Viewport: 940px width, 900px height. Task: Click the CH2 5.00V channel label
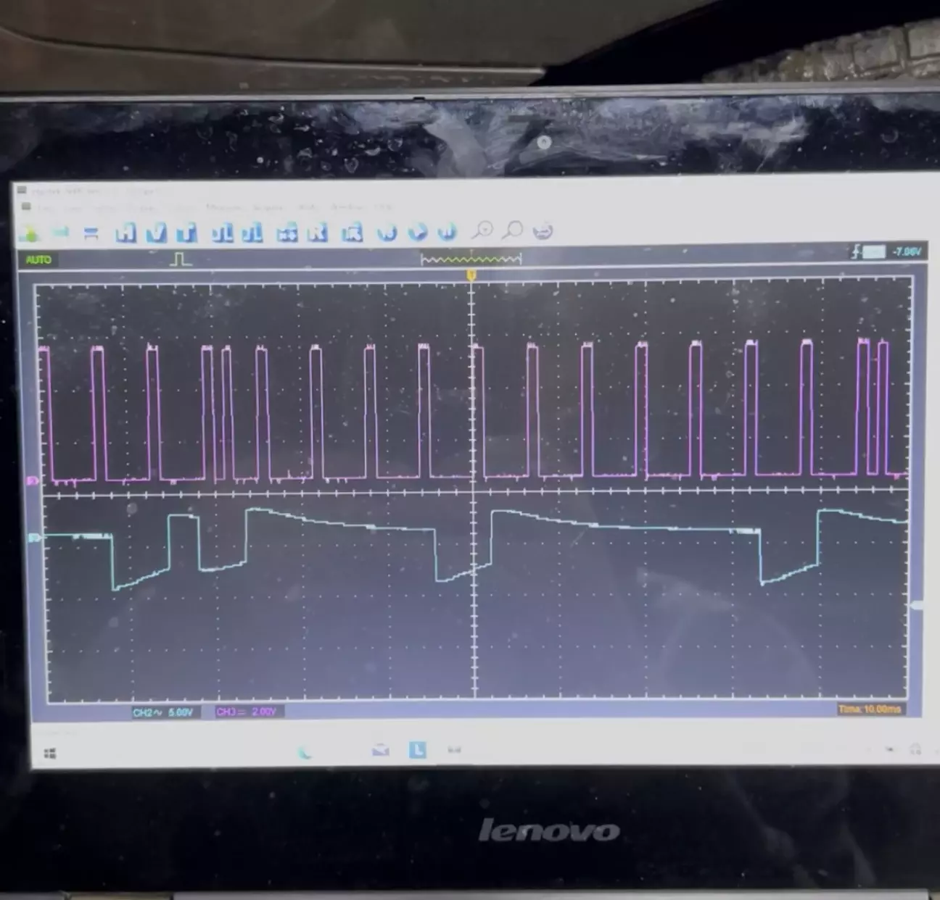[162, 712]
